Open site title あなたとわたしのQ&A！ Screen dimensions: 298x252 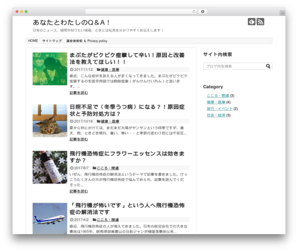click(x=71, y=23)
